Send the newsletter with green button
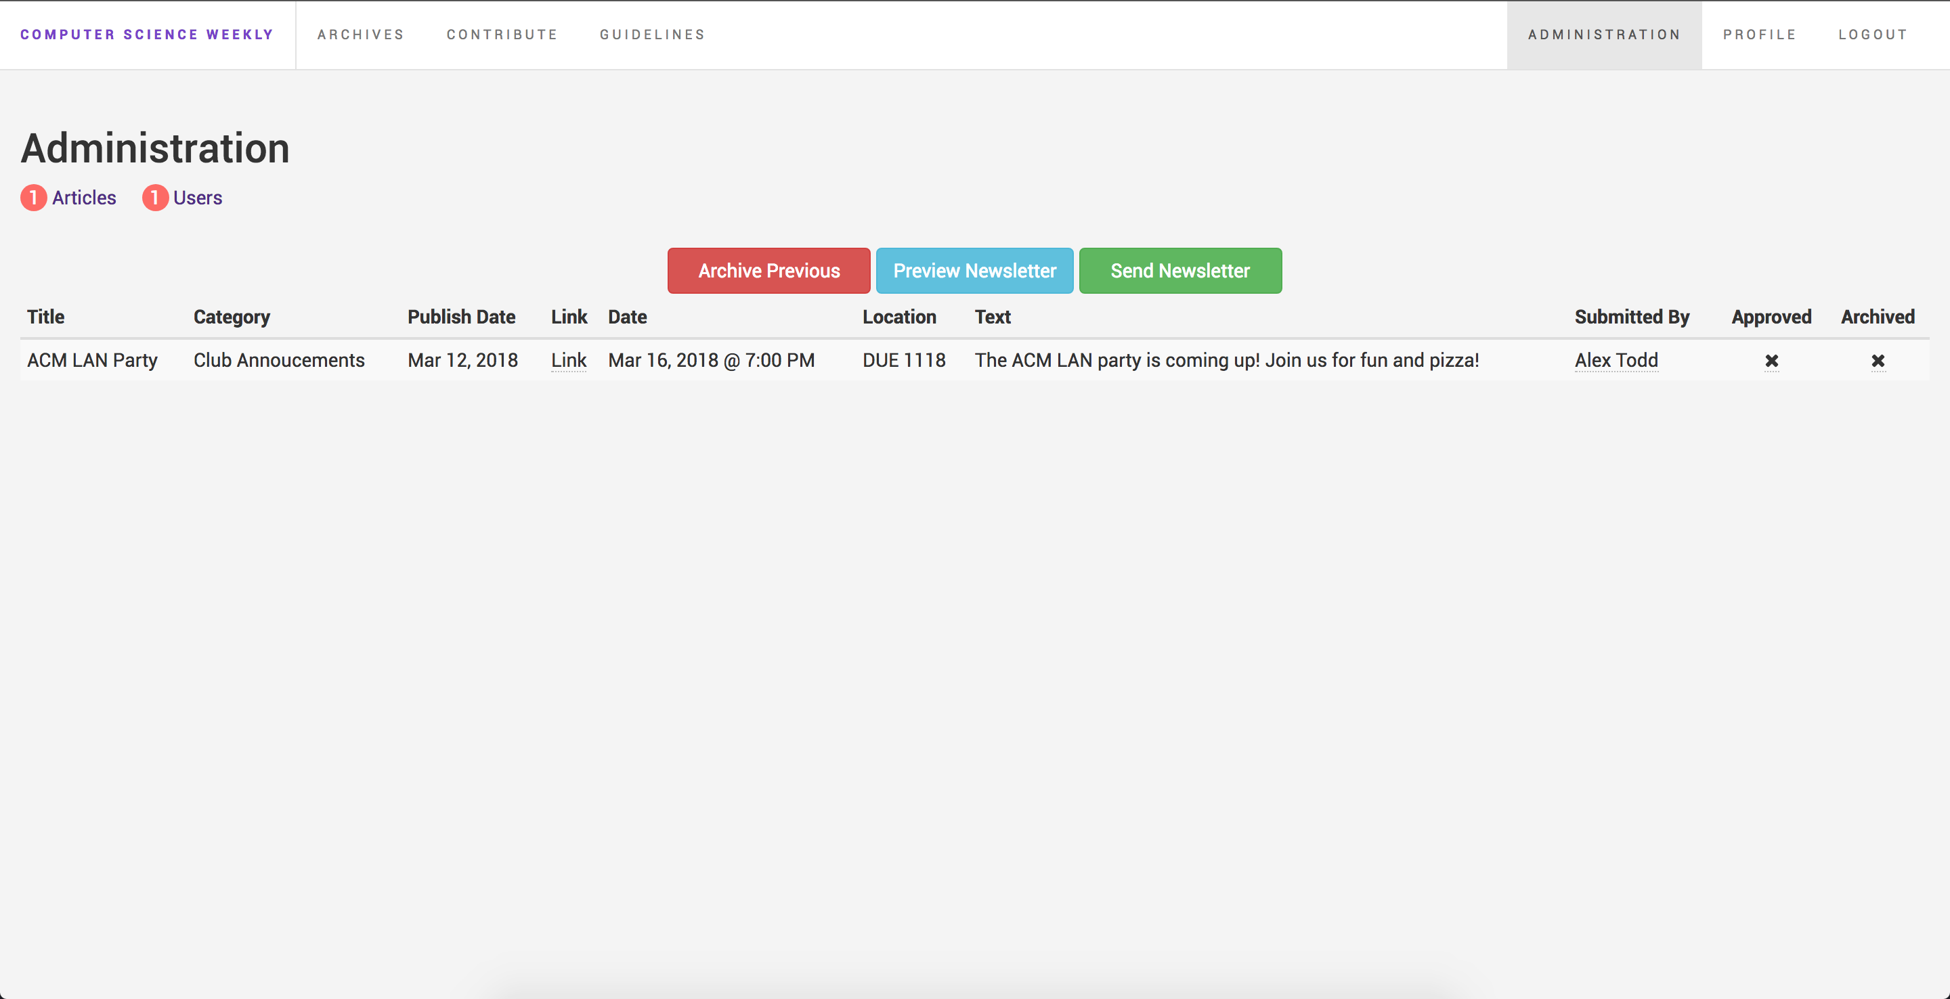The image size is (1950, 999). click(1179, 271)
